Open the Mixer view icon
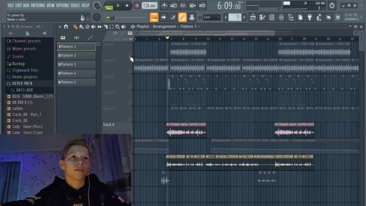This screenshot has height=206, width=366. tap(281, 17)
